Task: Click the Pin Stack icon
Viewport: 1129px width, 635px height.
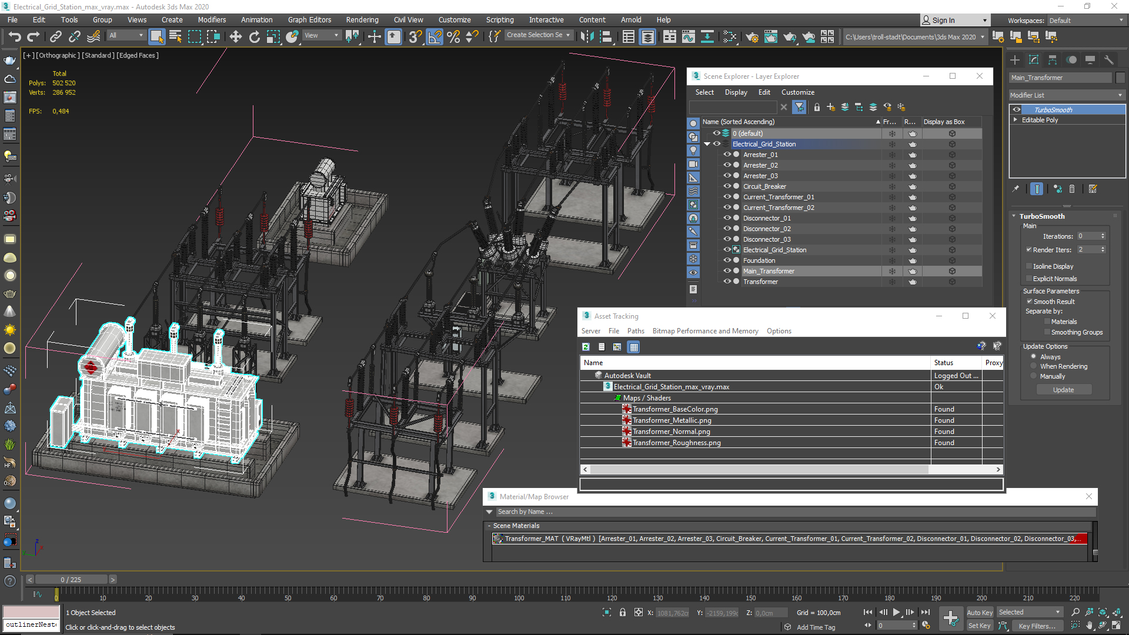Action: [1016, 189]
